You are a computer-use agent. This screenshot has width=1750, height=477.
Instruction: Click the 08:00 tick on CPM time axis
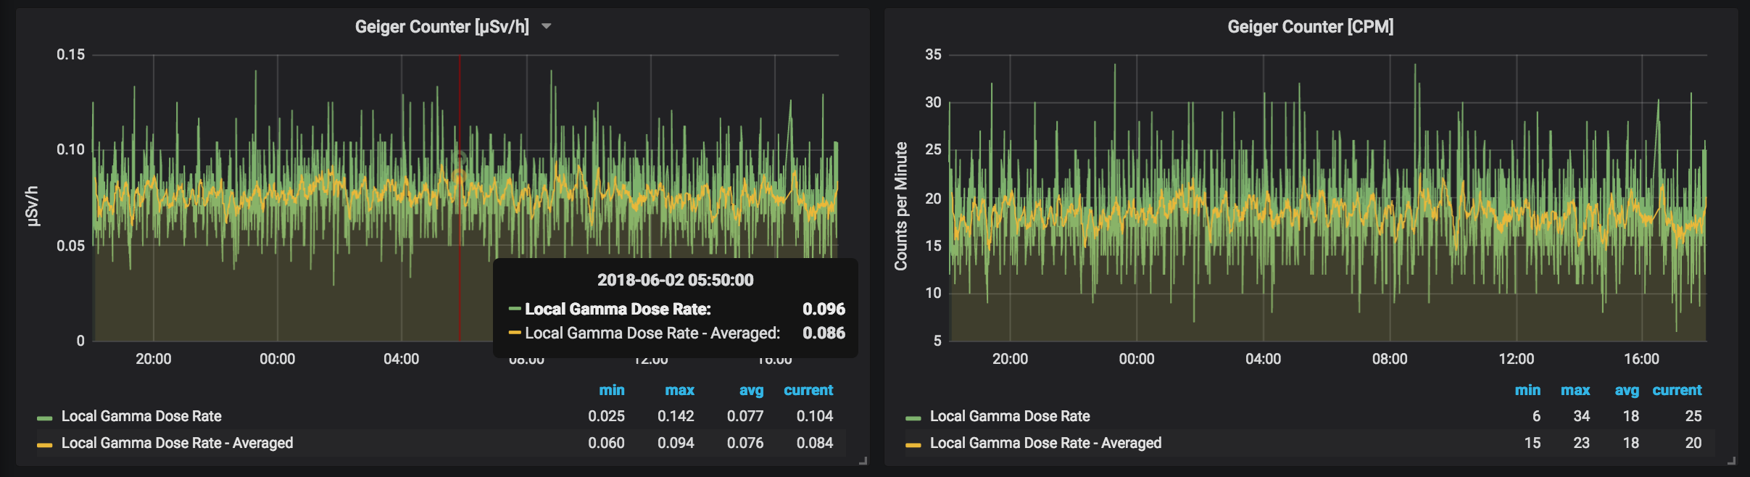(x=1390, y=359)
